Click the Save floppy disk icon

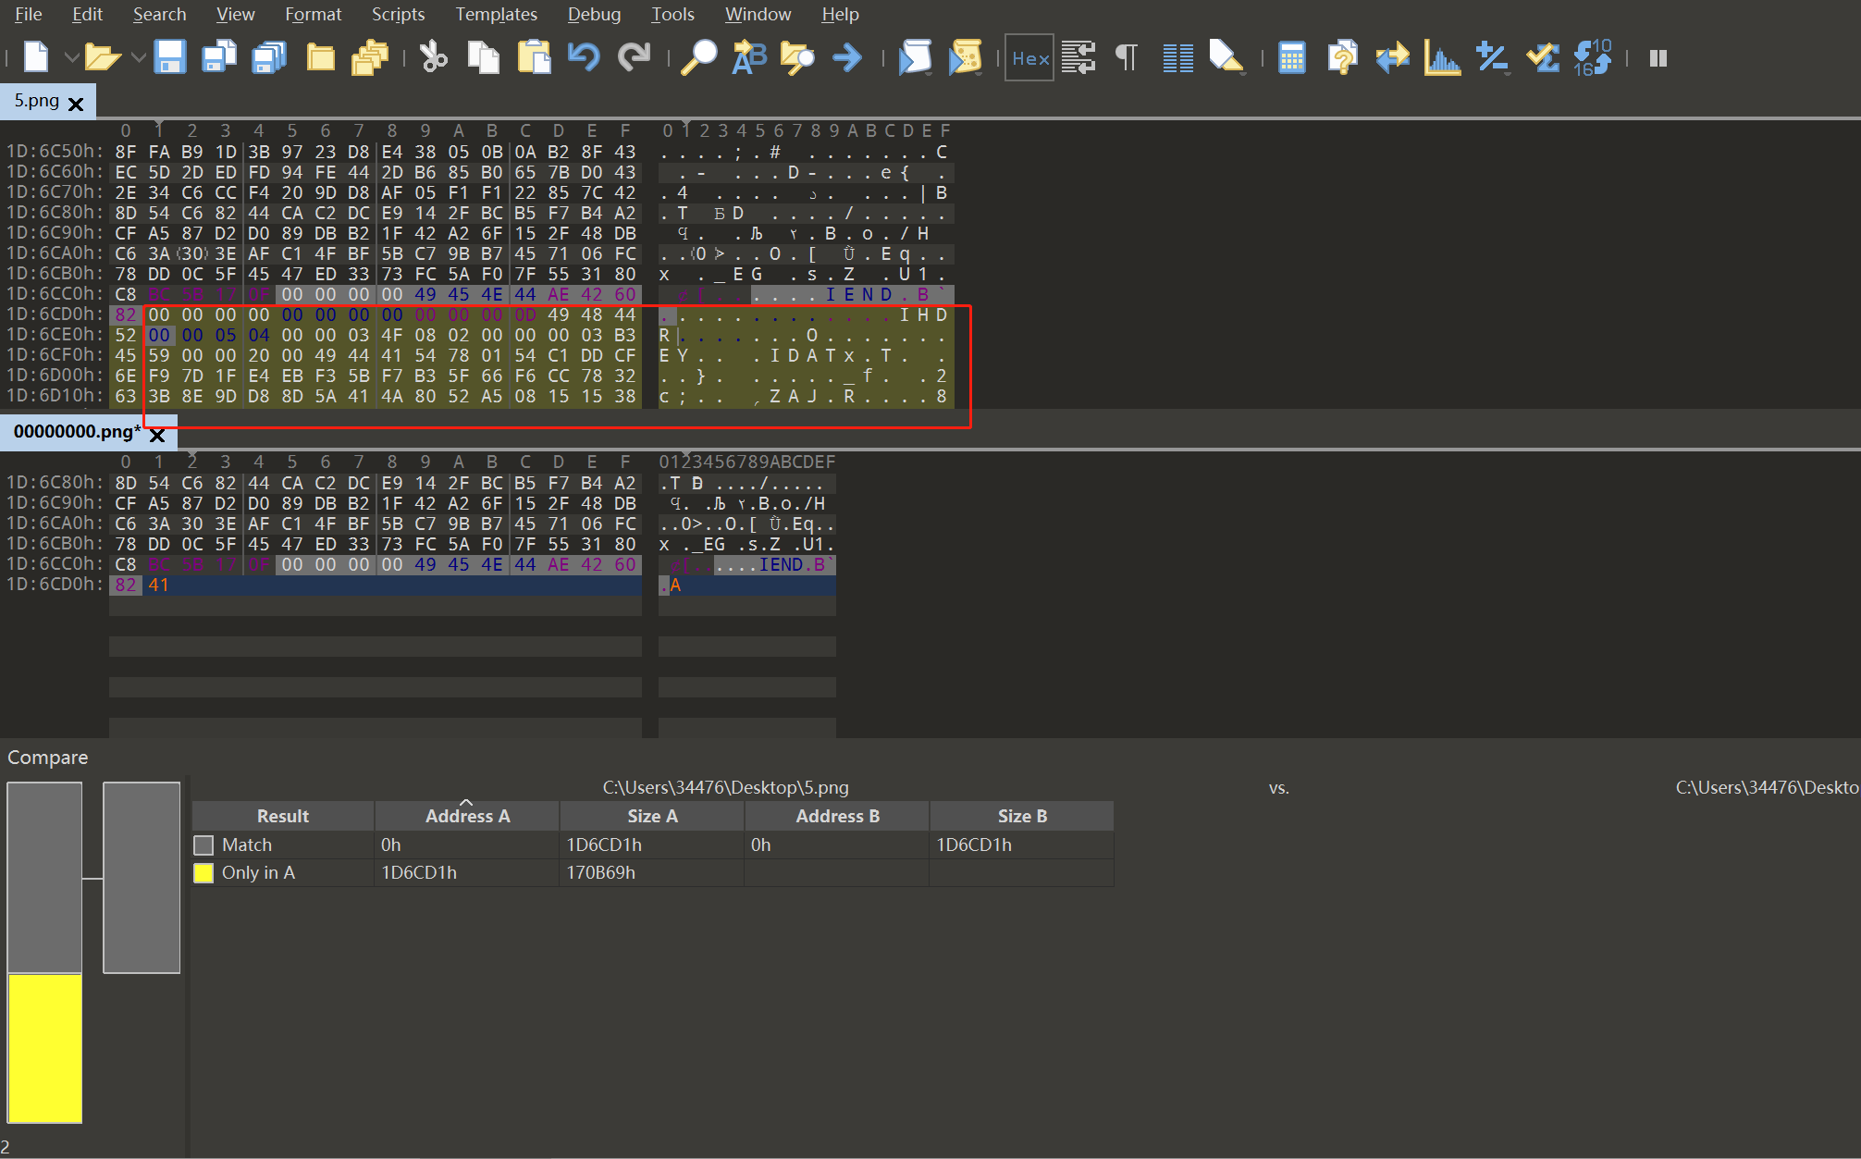169,57
